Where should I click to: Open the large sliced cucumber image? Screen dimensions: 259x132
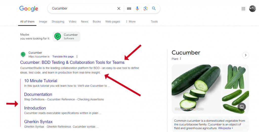pos(197,89)
